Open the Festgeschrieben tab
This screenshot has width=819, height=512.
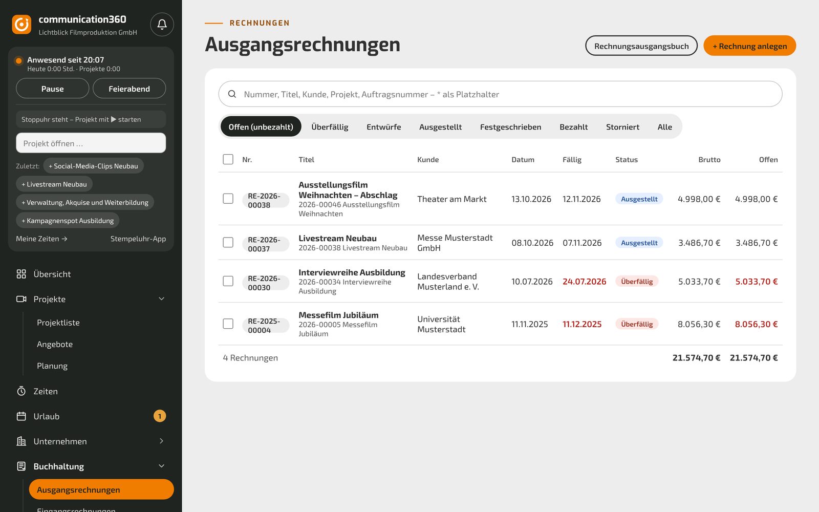point(510,127)
